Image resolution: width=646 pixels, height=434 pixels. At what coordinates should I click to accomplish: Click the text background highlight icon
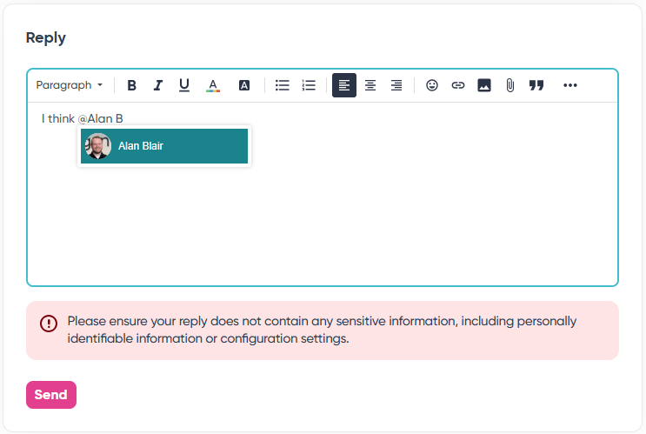click(x=244, y=85)
